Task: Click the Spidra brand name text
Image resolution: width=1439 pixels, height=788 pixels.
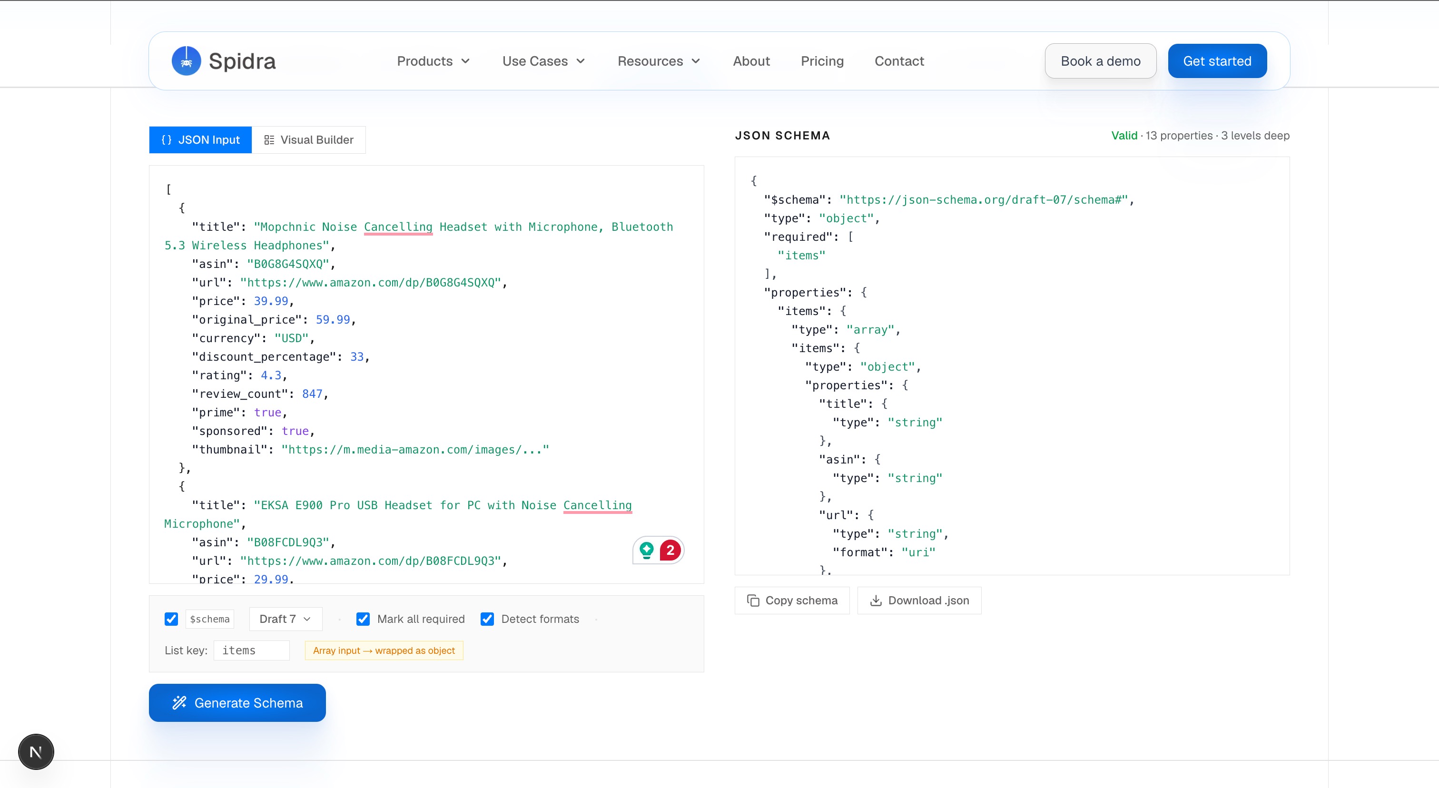Action: point(242,61)
